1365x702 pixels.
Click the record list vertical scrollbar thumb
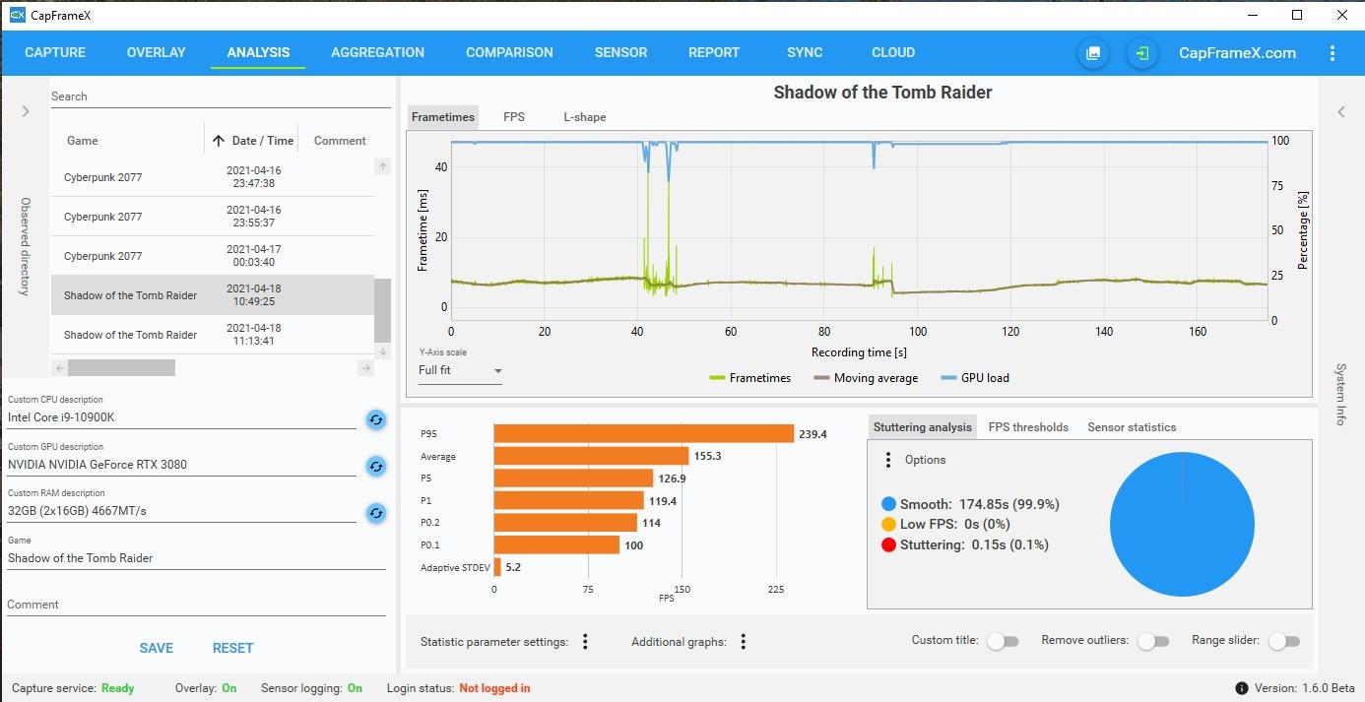(382, 311)
